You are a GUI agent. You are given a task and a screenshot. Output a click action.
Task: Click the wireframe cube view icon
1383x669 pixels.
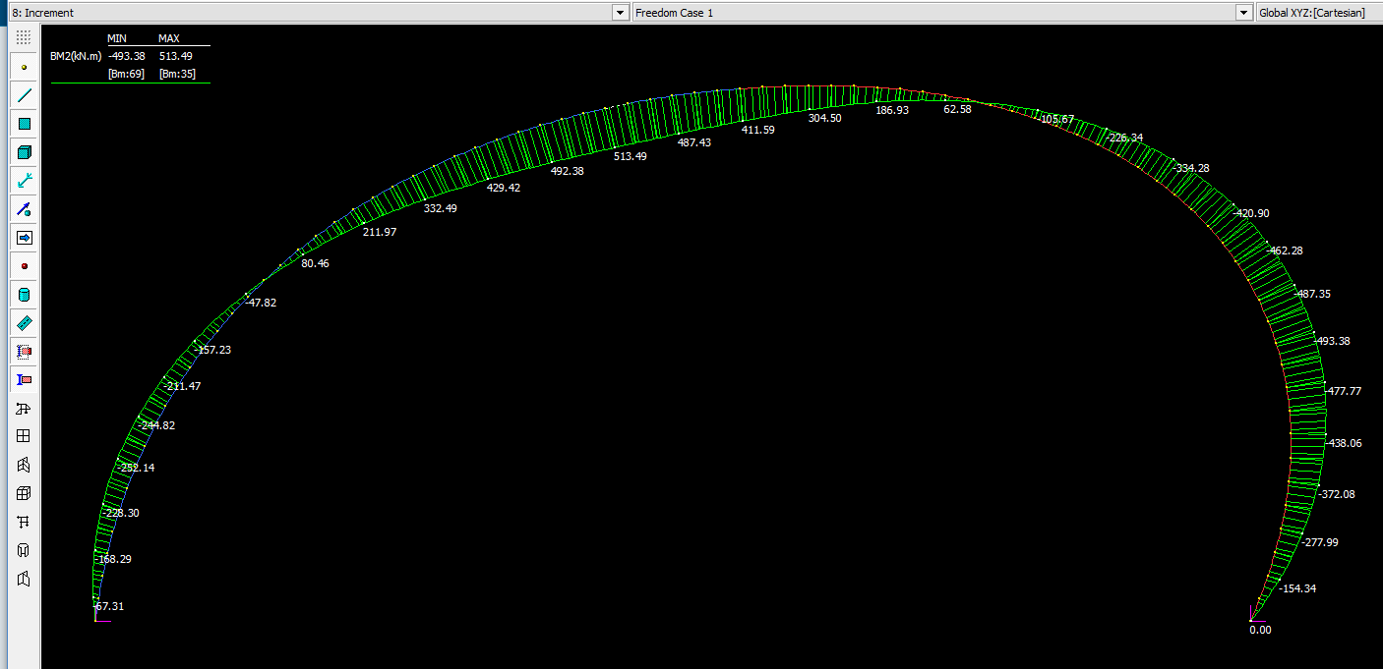click(25, 493)
